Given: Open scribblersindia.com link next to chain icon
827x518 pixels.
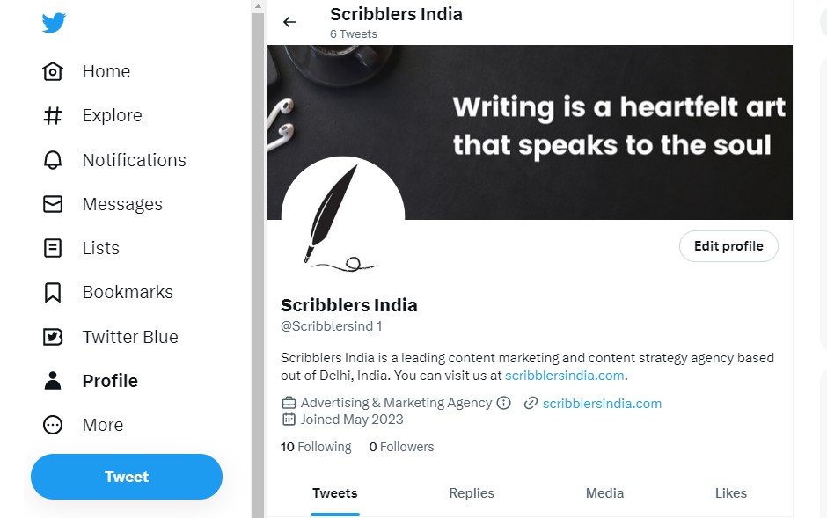Looking at the screenshot, I should (602, 404).
